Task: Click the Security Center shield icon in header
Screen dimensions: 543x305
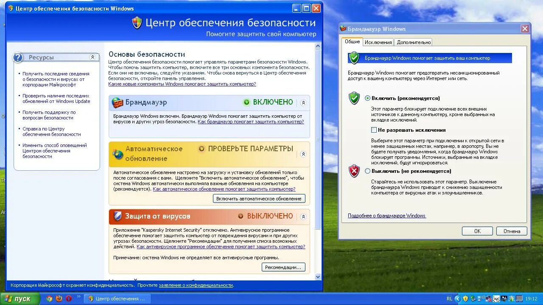Action: tap(137, 23)
